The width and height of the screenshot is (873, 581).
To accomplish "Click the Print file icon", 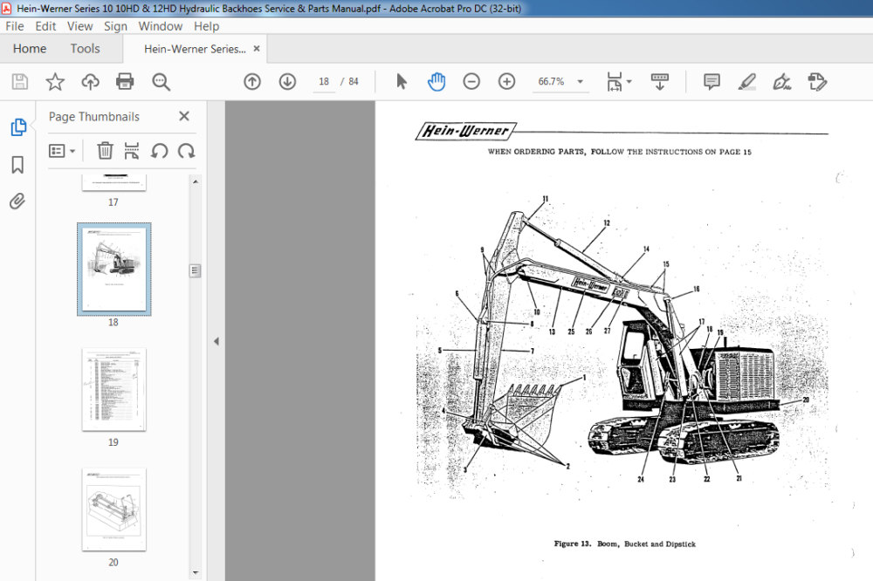I will 125,82.
